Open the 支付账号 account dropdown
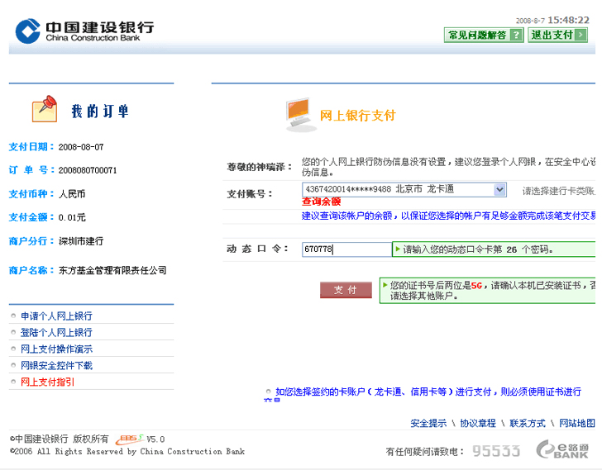Screen dimensions: 602x470 coord(404,189)
